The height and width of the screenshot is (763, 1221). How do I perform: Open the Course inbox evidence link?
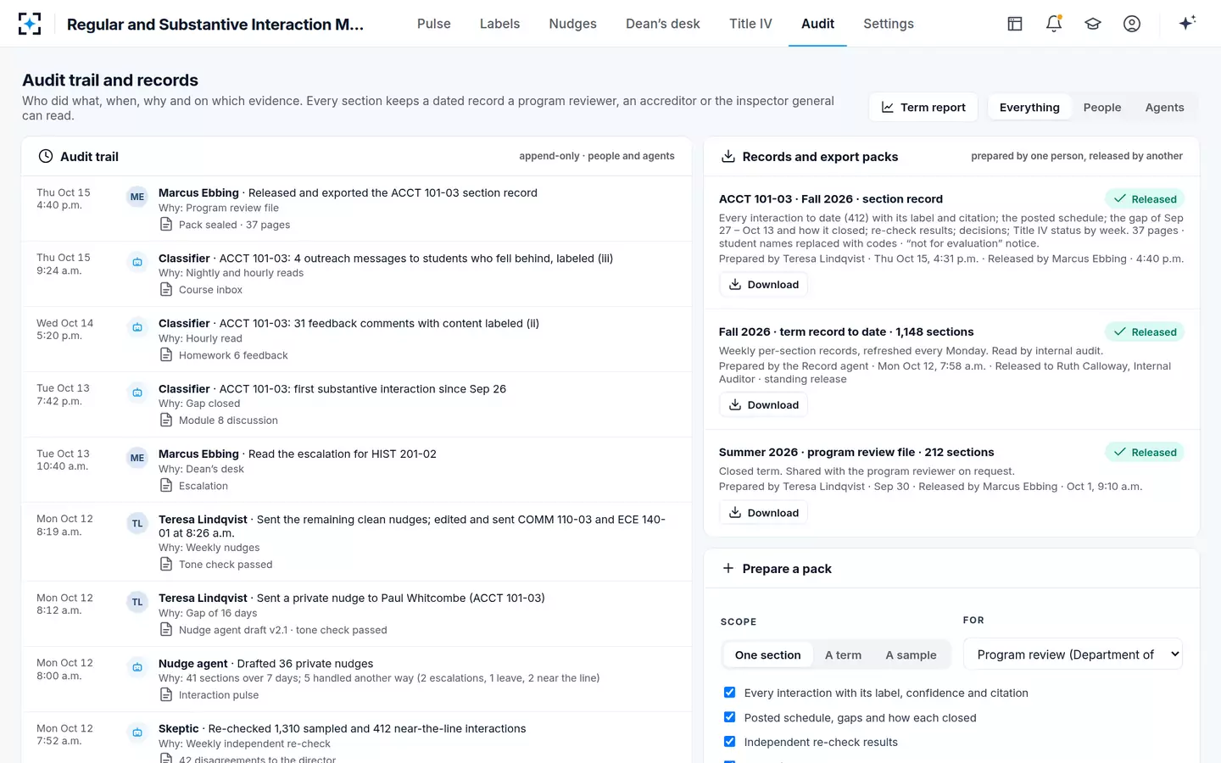click(x=201, y=290)
